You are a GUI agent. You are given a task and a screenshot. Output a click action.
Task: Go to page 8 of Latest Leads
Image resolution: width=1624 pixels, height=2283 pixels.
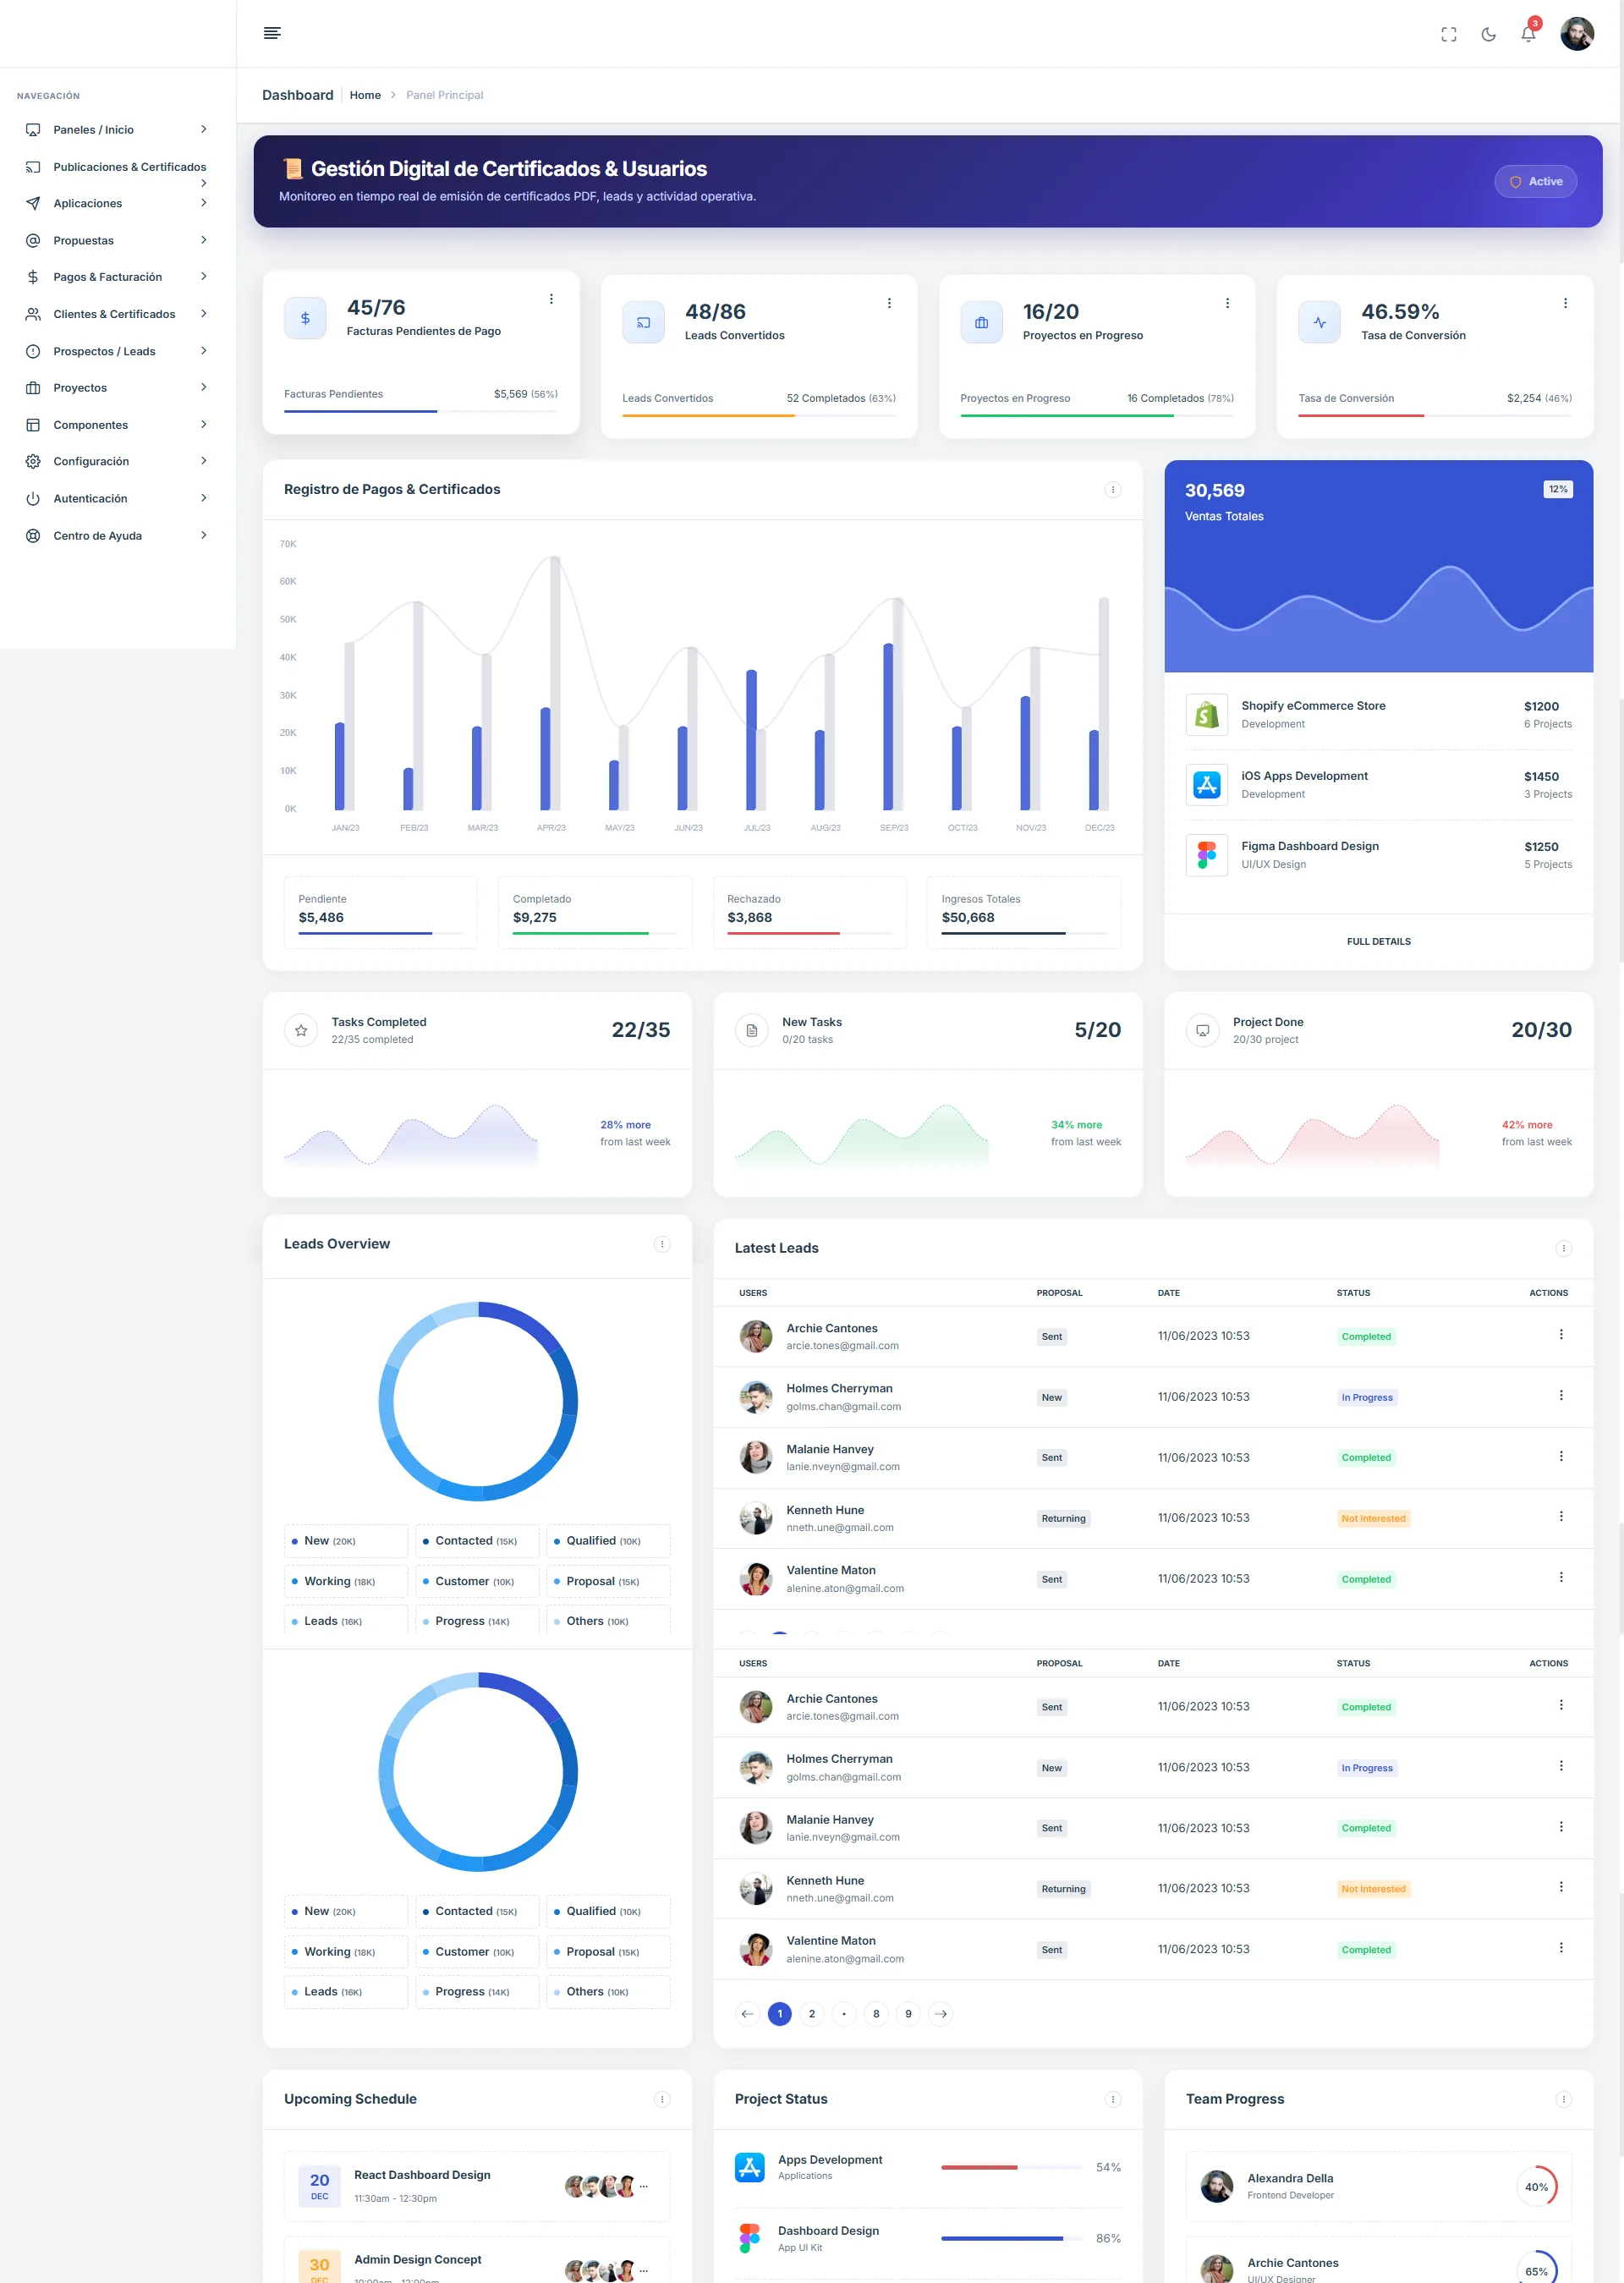876,2014
